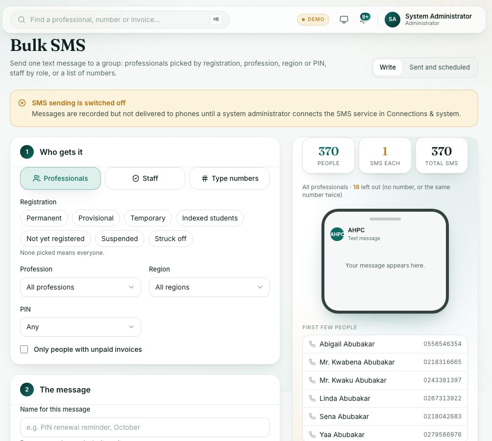
Task: Toggle the Struck off filter
Action: coord(171,239)
